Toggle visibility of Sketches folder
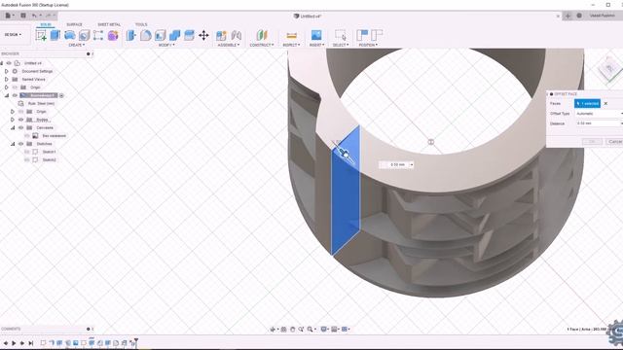The width and height of the screenshot is (623, 350). 21,144
